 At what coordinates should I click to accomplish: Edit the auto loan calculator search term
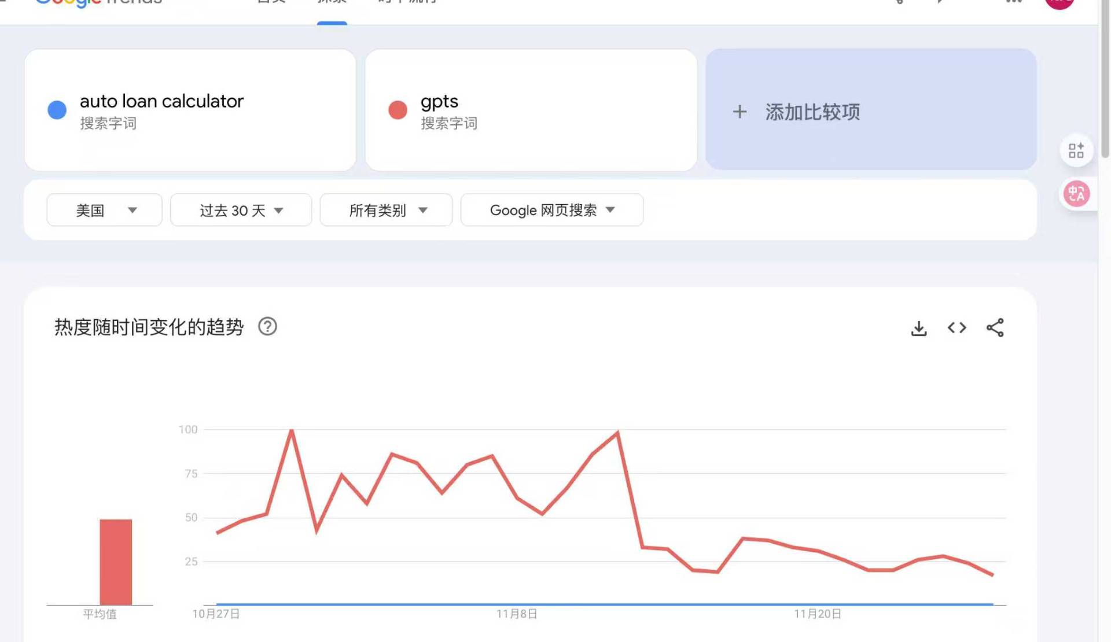click(190, 110)
